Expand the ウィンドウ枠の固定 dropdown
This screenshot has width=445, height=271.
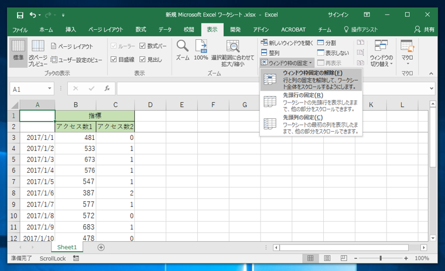click(287, 63)
